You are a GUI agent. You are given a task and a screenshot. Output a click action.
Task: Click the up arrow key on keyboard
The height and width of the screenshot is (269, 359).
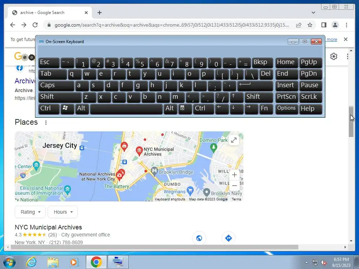pyautogui.click(x=236, y=97)
